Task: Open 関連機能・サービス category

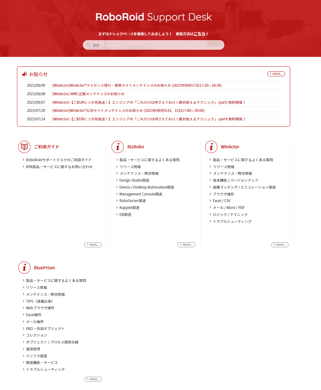Action: coord(42,363)
